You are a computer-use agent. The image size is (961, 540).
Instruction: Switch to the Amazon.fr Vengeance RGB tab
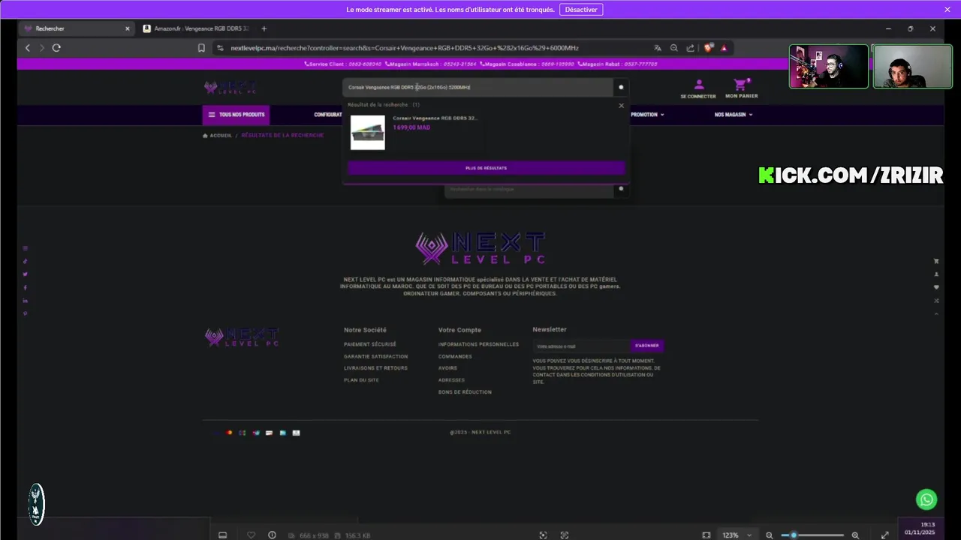[x=196, y=28]
